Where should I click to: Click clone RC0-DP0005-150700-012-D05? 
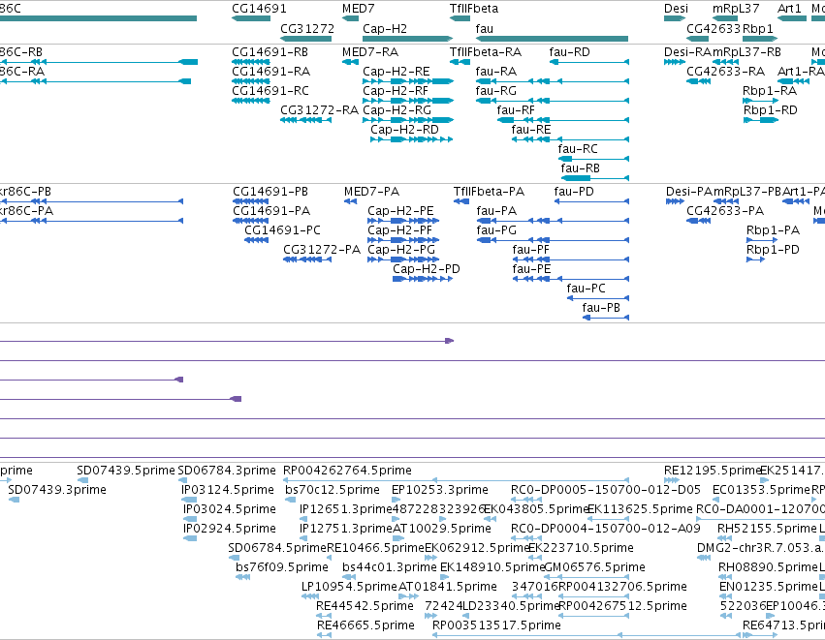606,490
